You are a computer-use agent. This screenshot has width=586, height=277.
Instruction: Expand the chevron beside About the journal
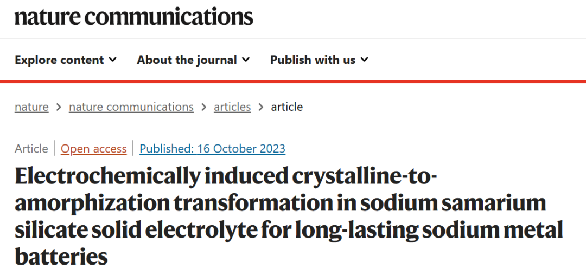point(246,60)
